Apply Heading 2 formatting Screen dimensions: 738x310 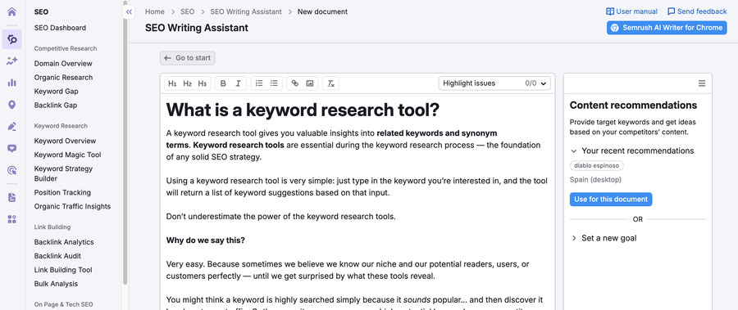pos(187,83)
